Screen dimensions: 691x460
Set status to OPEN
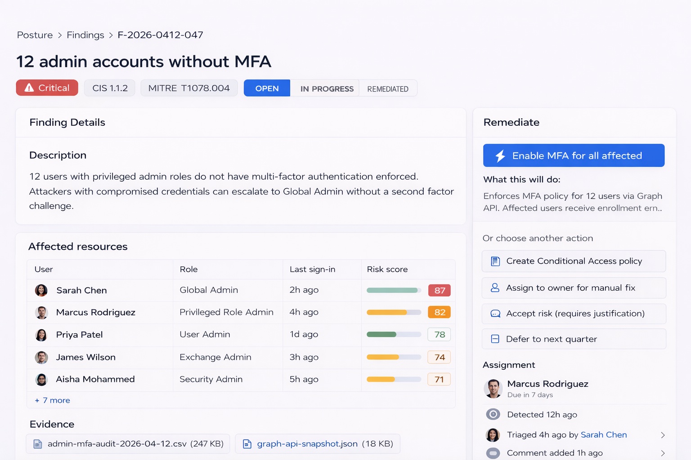click(x=267, y=88)
